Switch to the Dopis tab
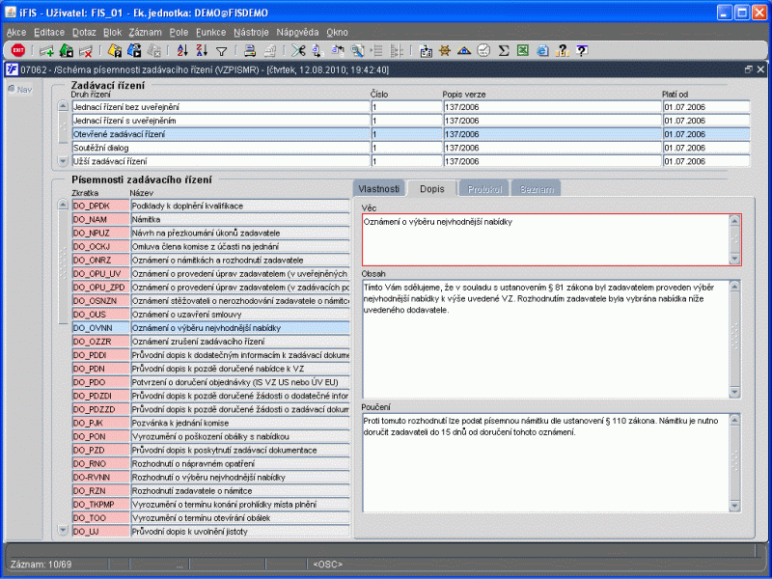 coord(432,189)
